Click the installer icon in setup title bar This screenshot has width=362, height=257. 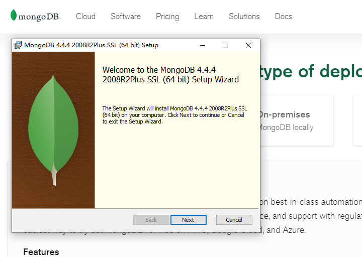point(18,45)
